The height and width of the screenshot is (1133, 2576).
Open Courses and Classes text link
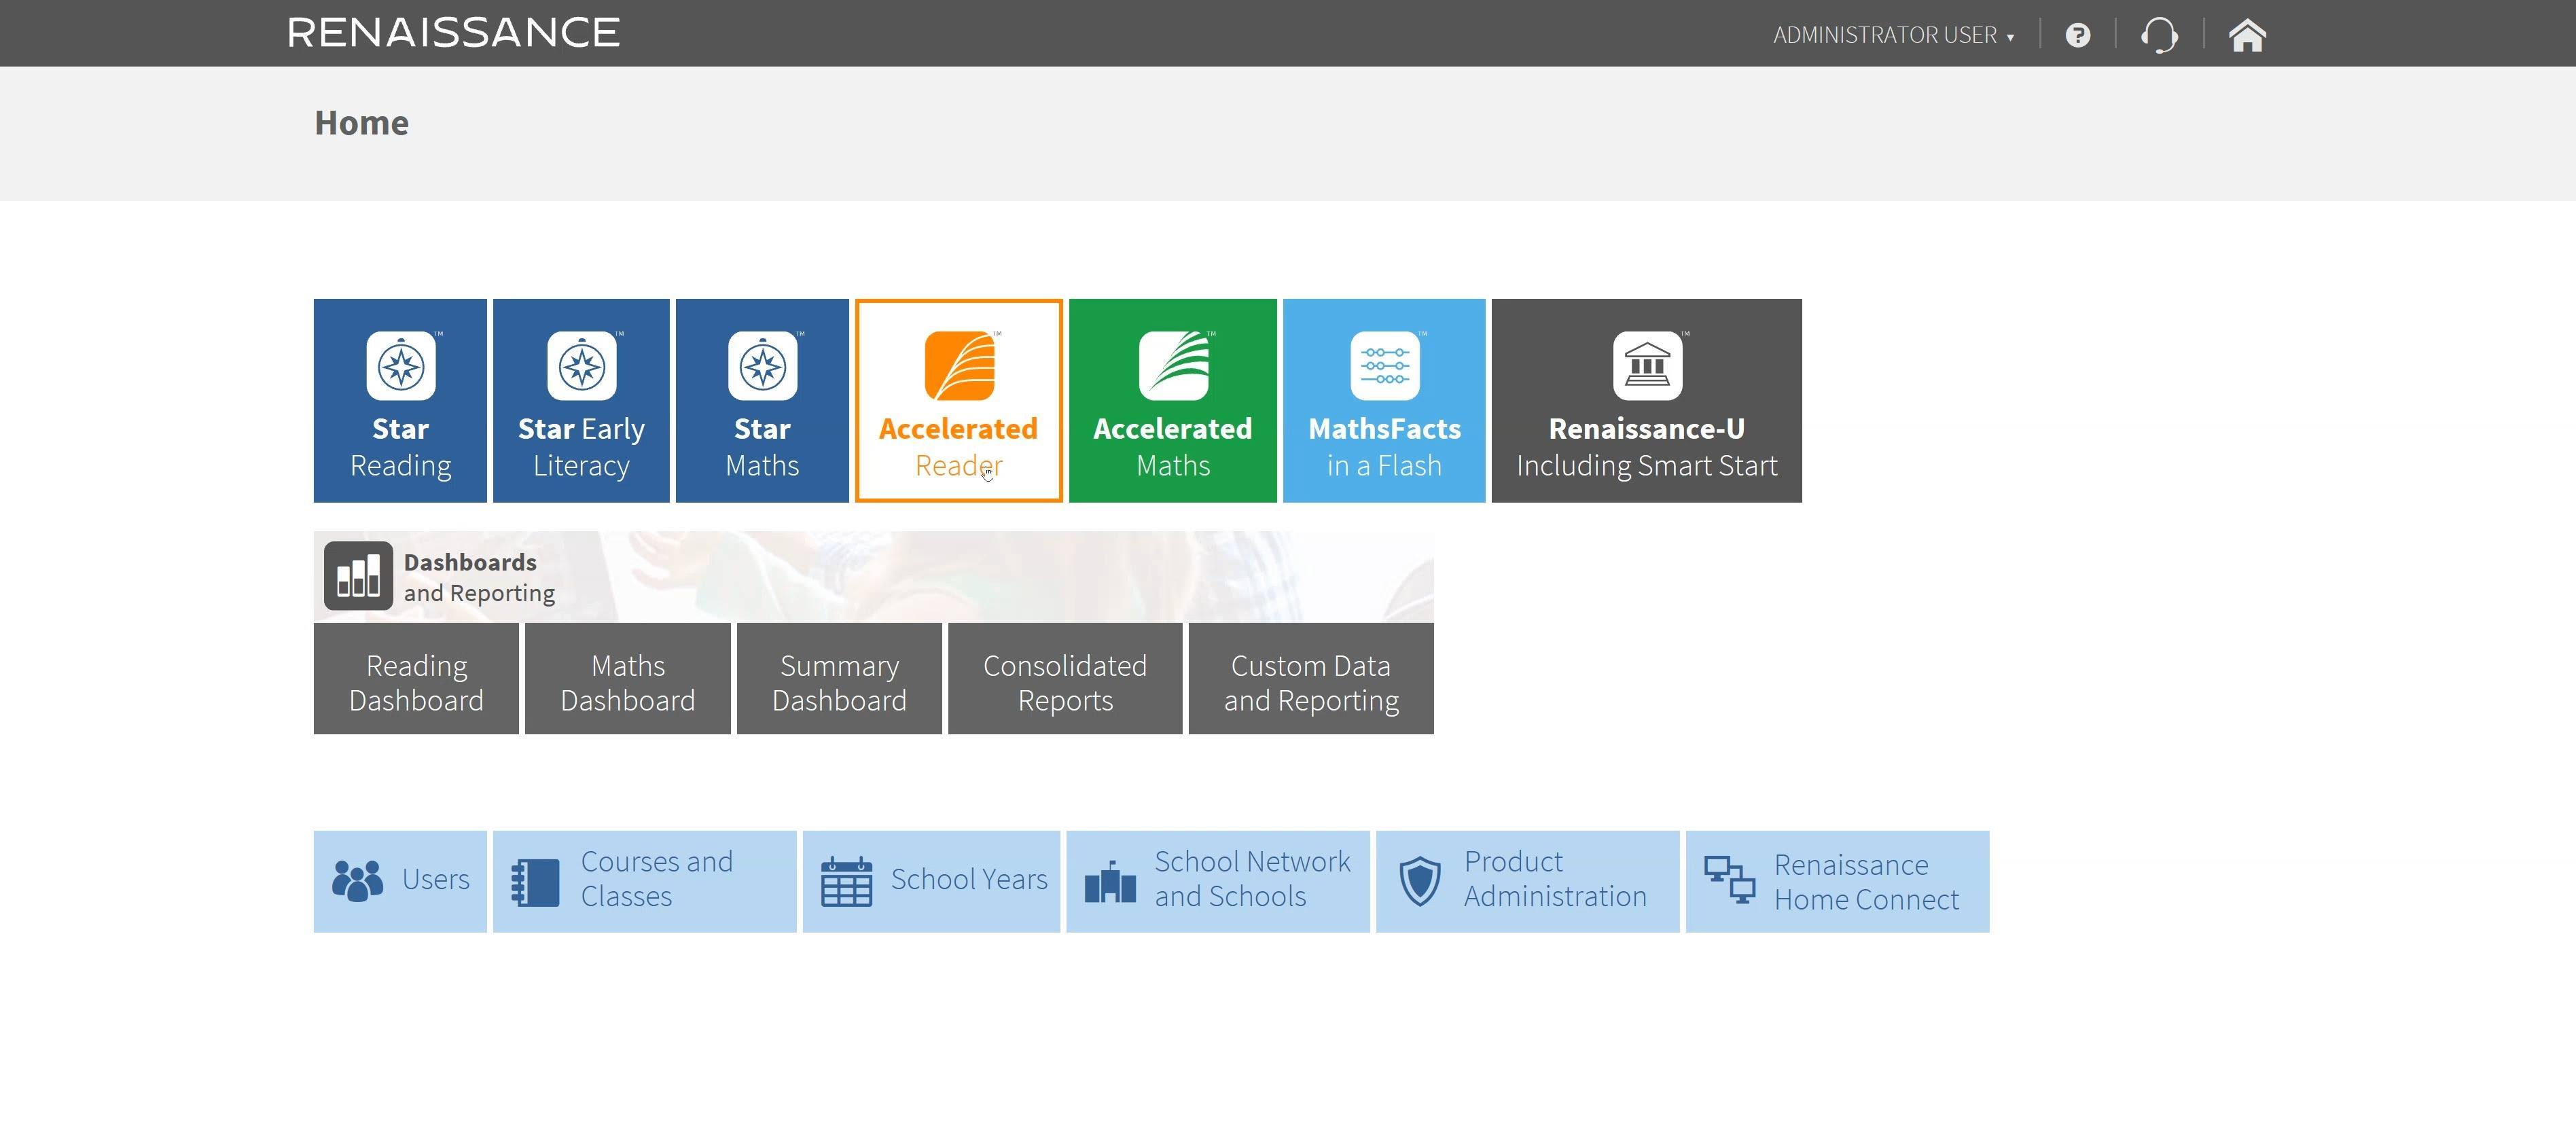pyautogui.click(x=657, y=879)
